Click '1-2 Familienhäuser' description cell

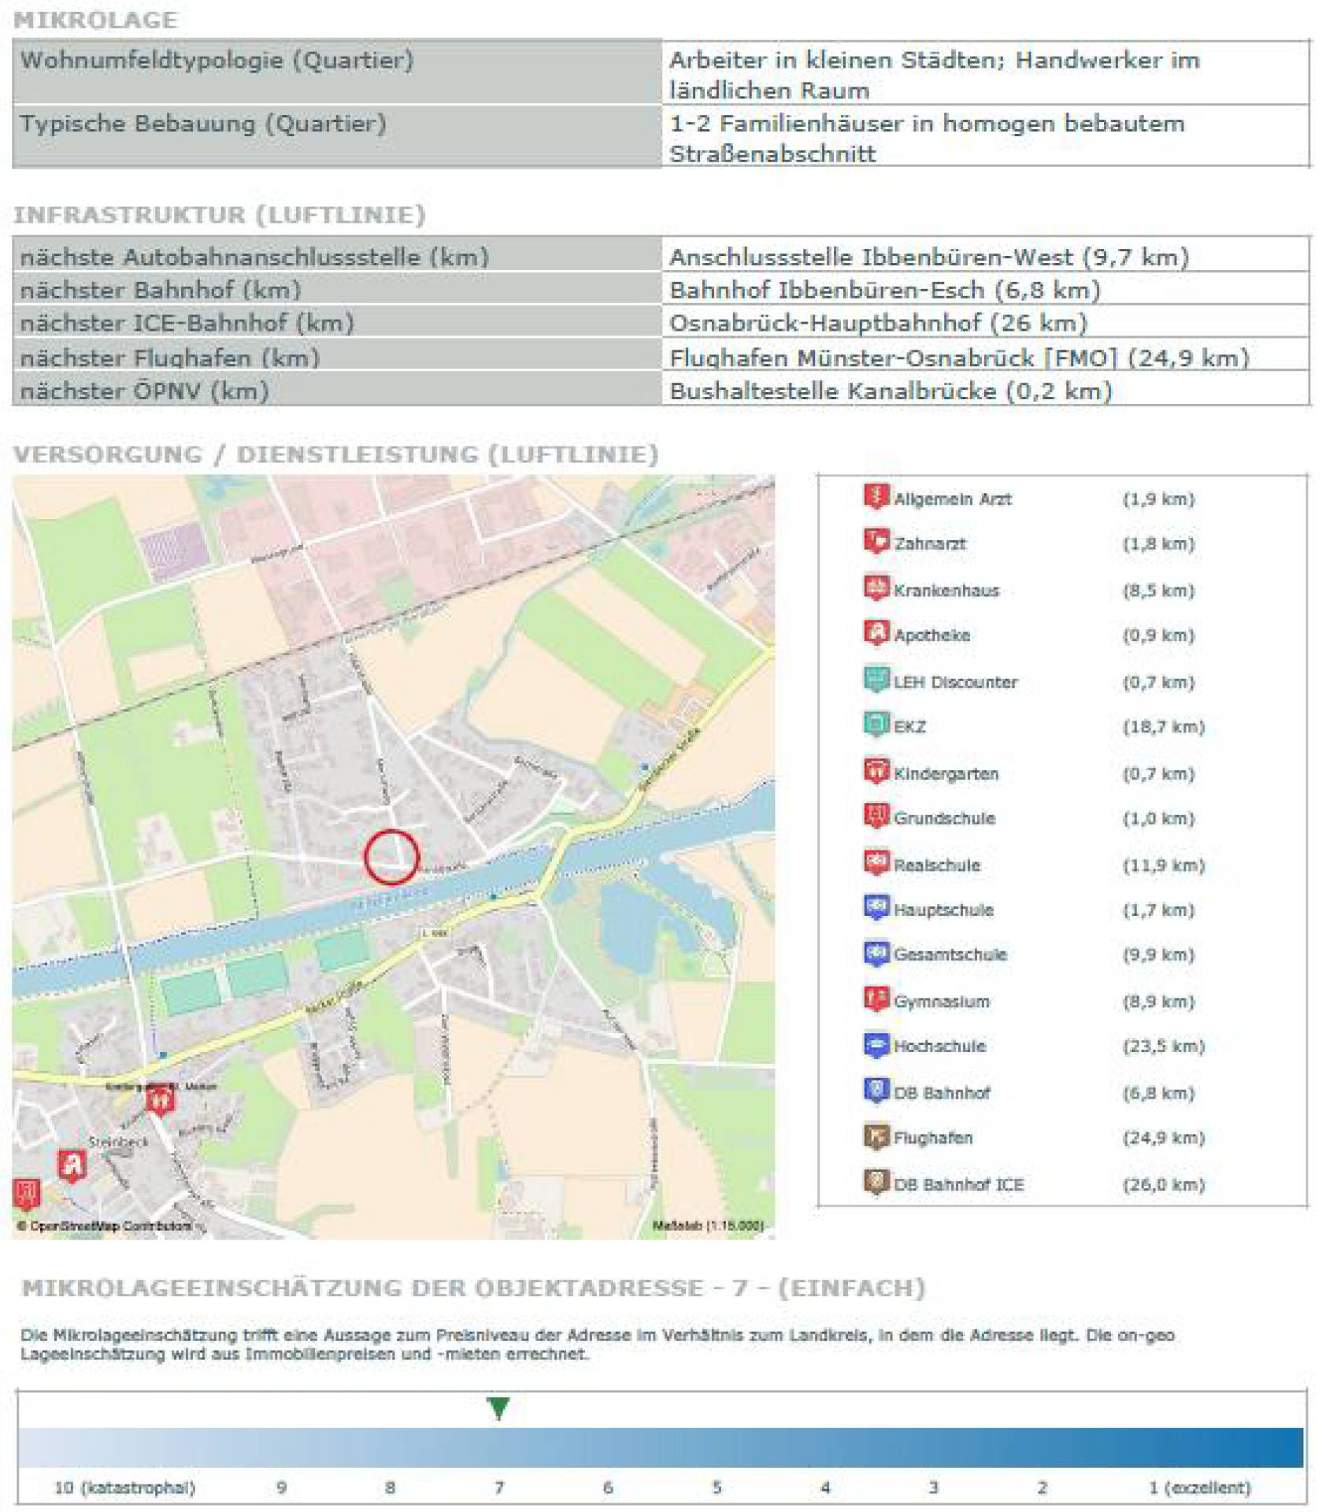tap(986, 136)
